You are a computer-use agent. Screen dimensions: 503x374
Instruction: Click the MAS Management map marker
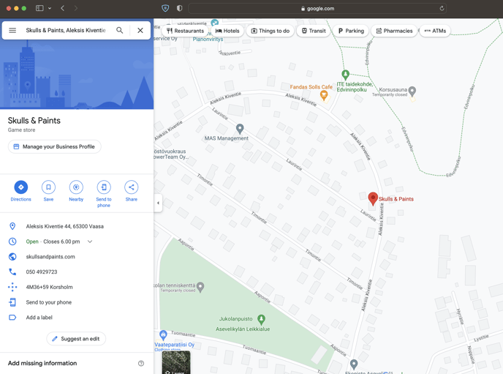coord(240,129)
